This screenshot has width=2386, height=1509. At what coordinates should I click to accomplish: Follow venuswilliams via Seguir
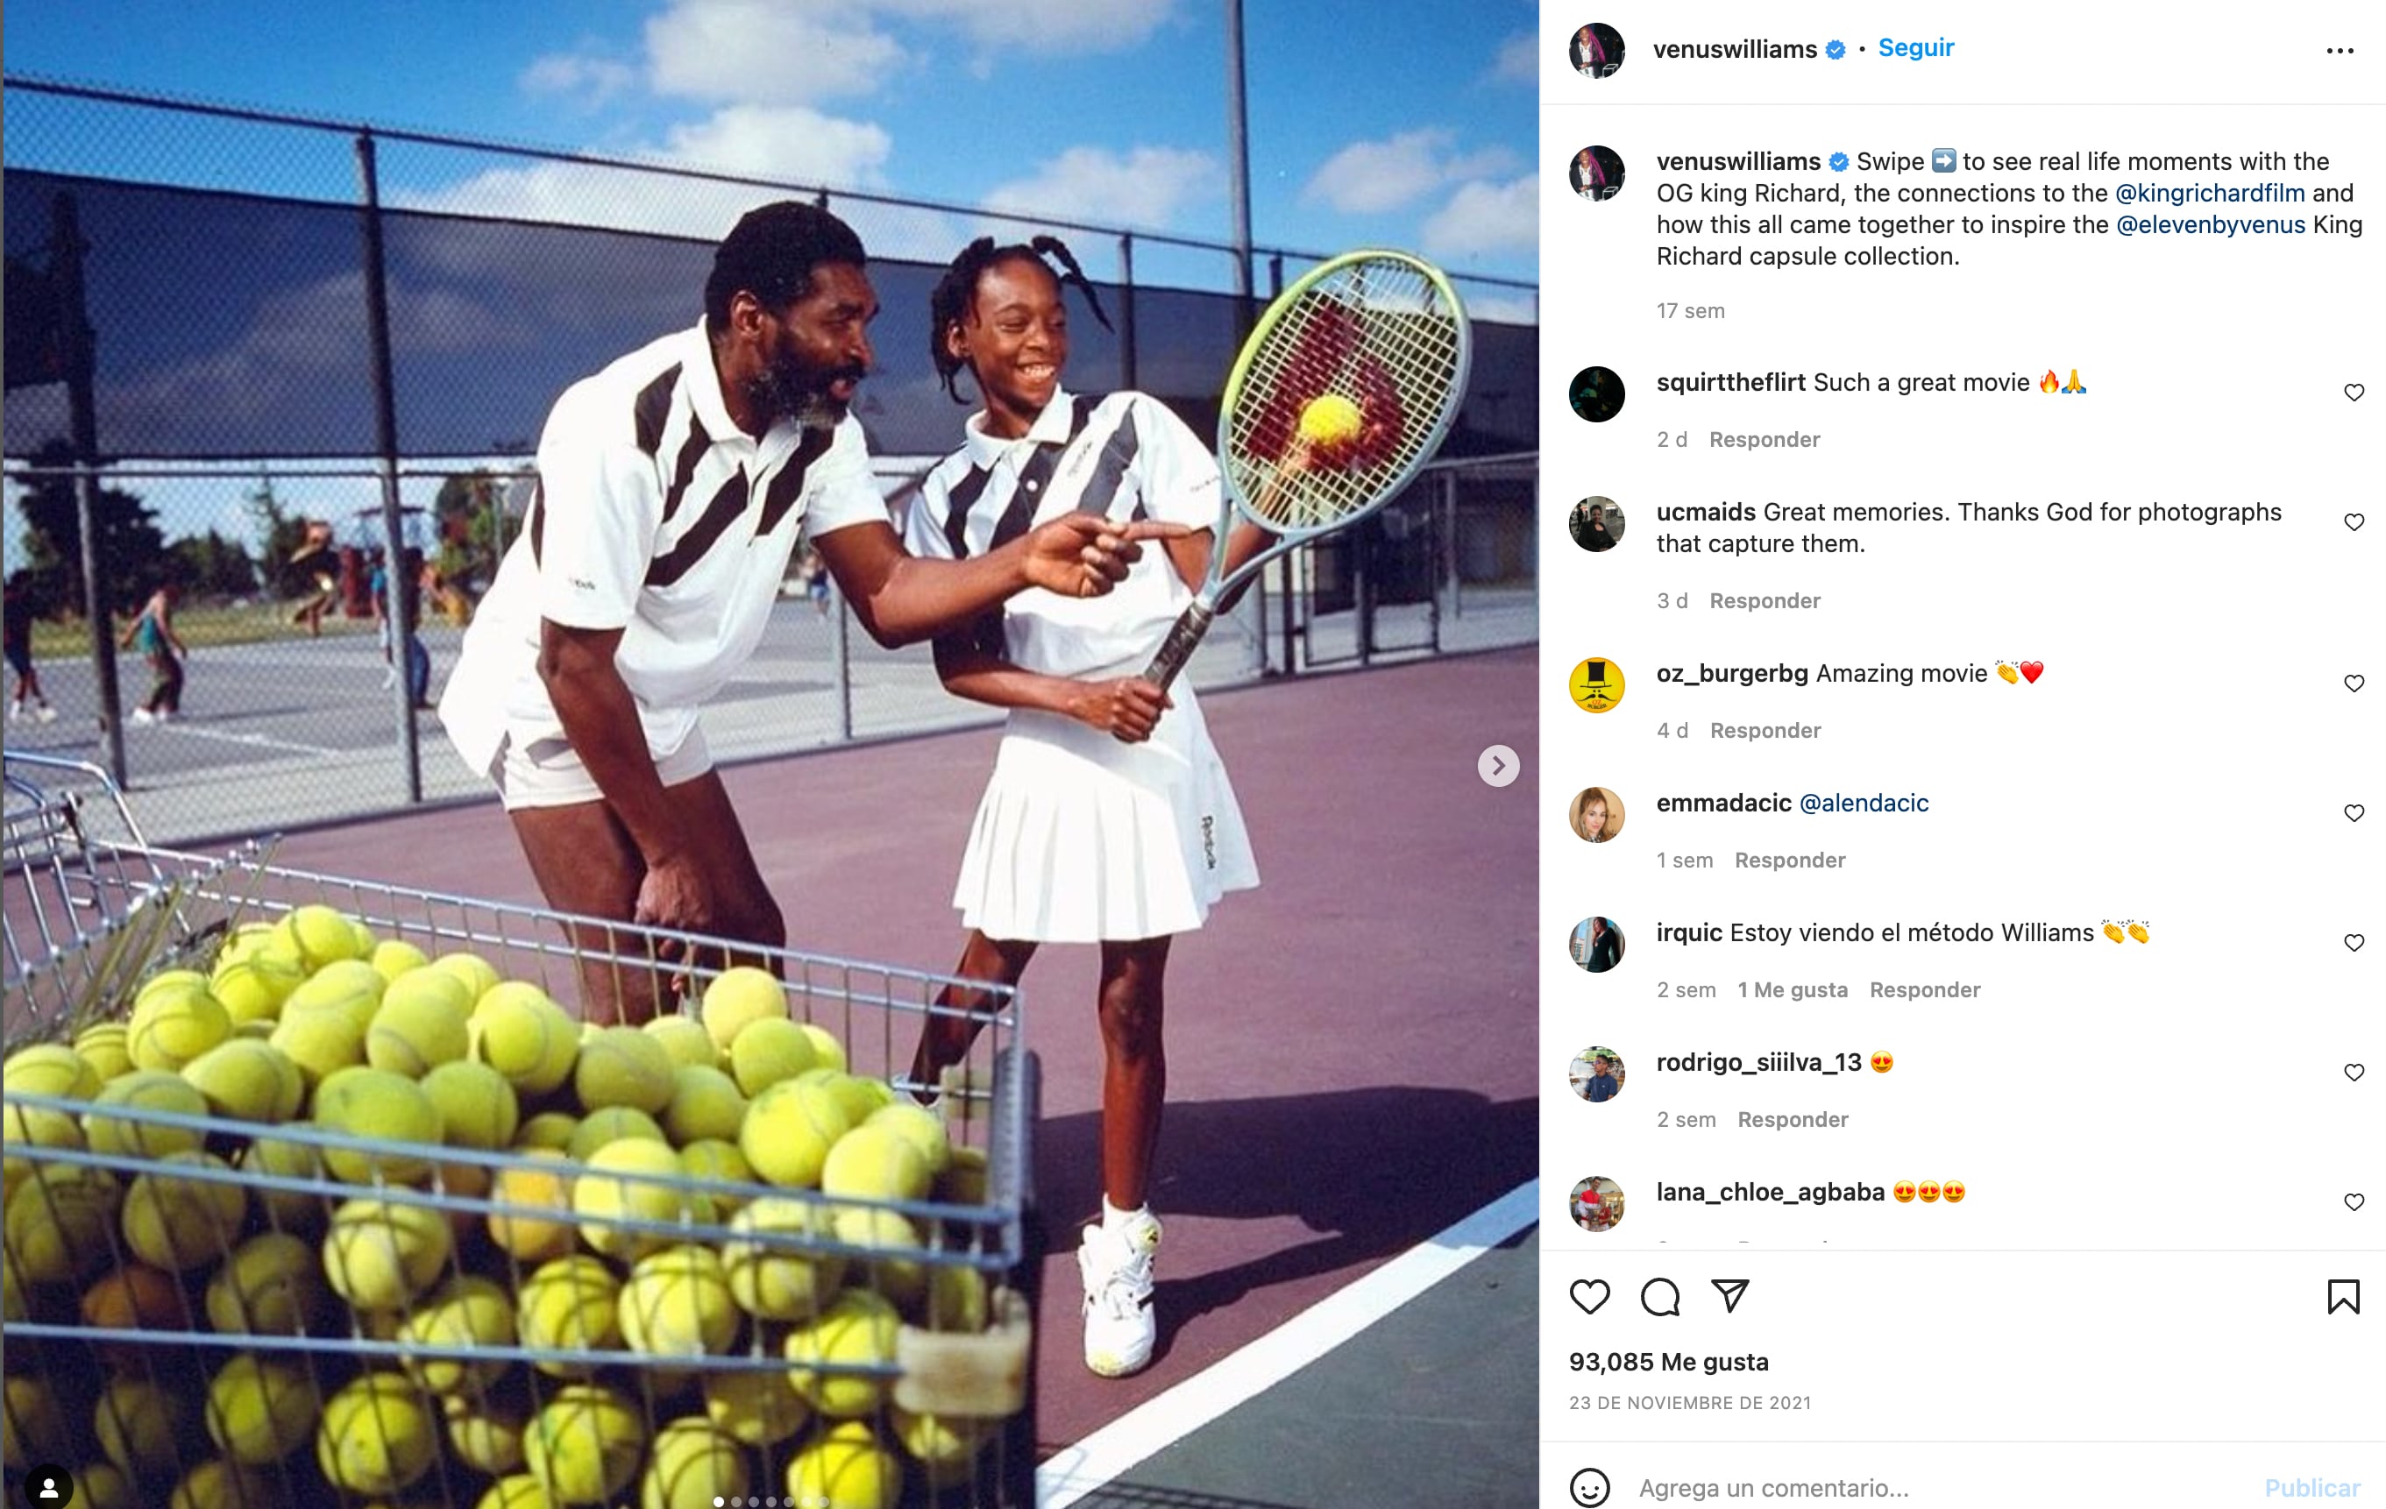(1915, 47)
